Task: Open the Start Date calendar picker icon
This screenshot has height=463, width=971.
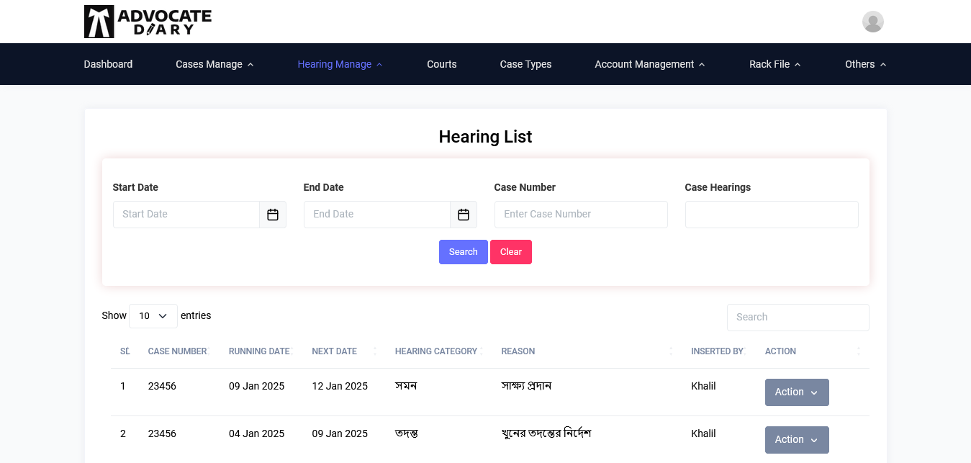Action: 273,215
